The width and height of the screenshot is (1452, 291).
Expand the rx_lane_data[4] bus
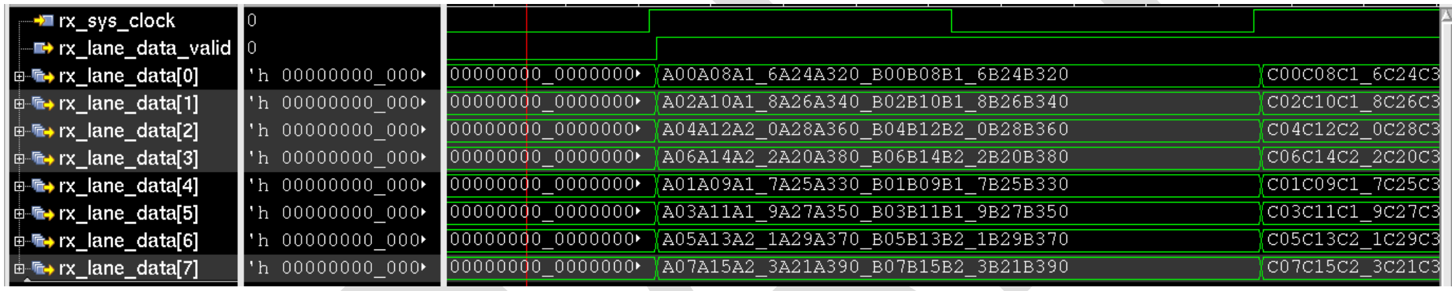pos(19,186)
